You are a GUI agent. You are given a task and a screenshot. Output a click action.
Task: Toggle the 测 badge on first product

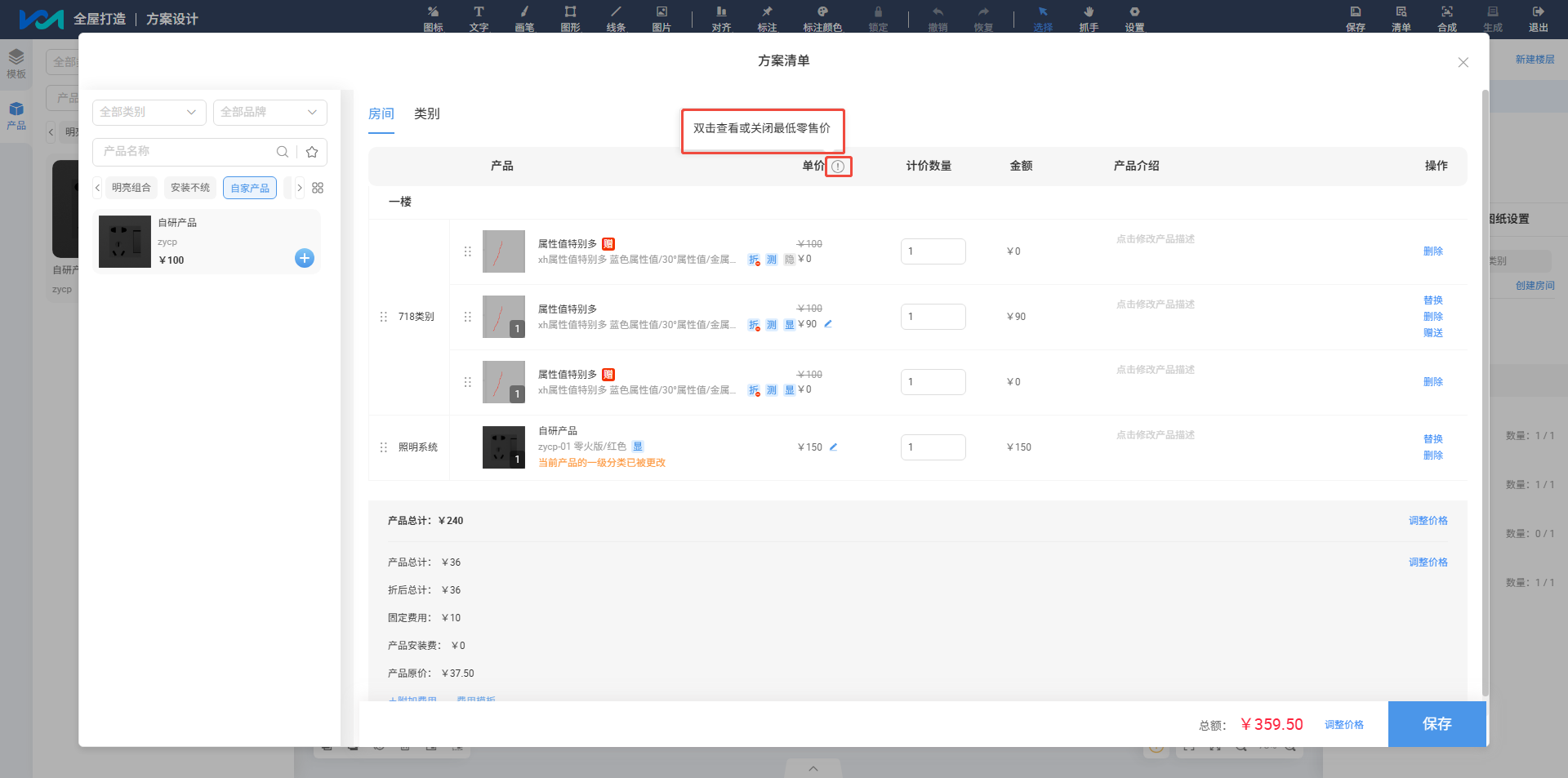tap(772, 260)
